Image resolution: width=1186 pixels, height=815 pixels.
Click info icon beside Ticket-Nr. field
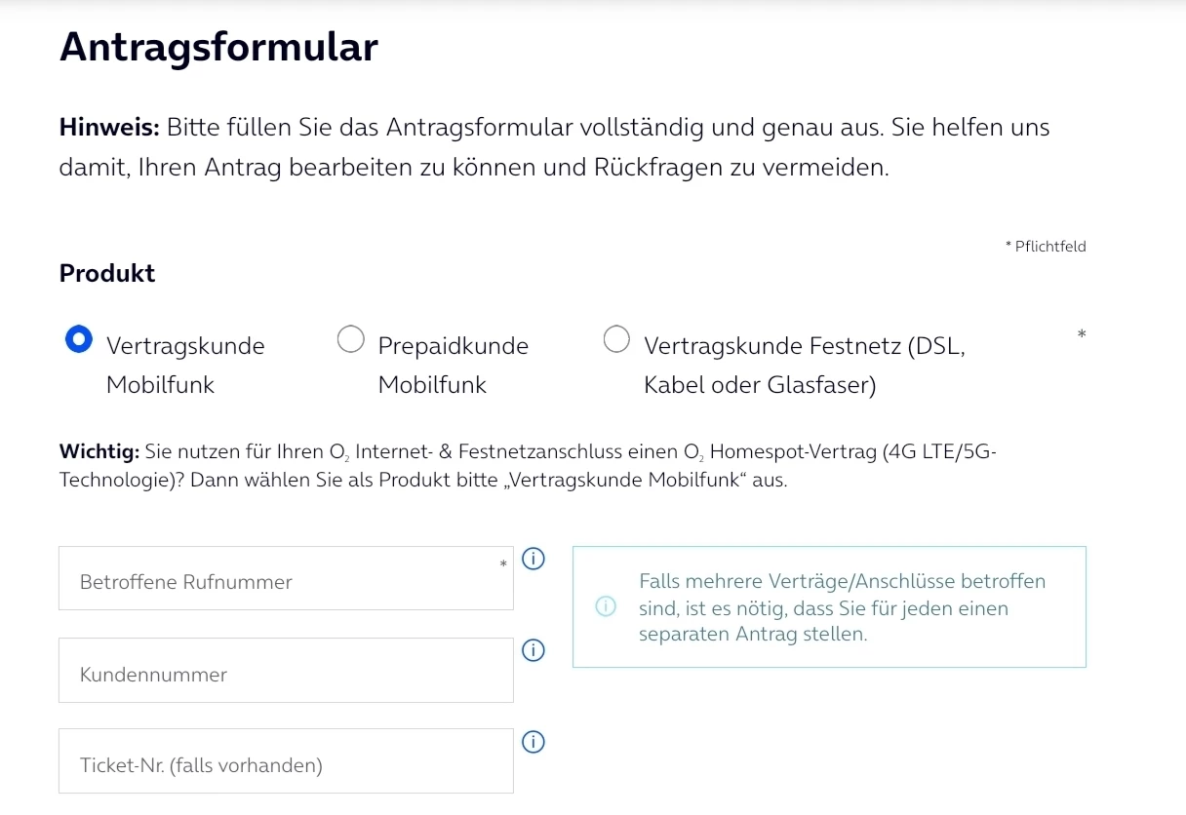pyautogui.click(x=534, y=742)
